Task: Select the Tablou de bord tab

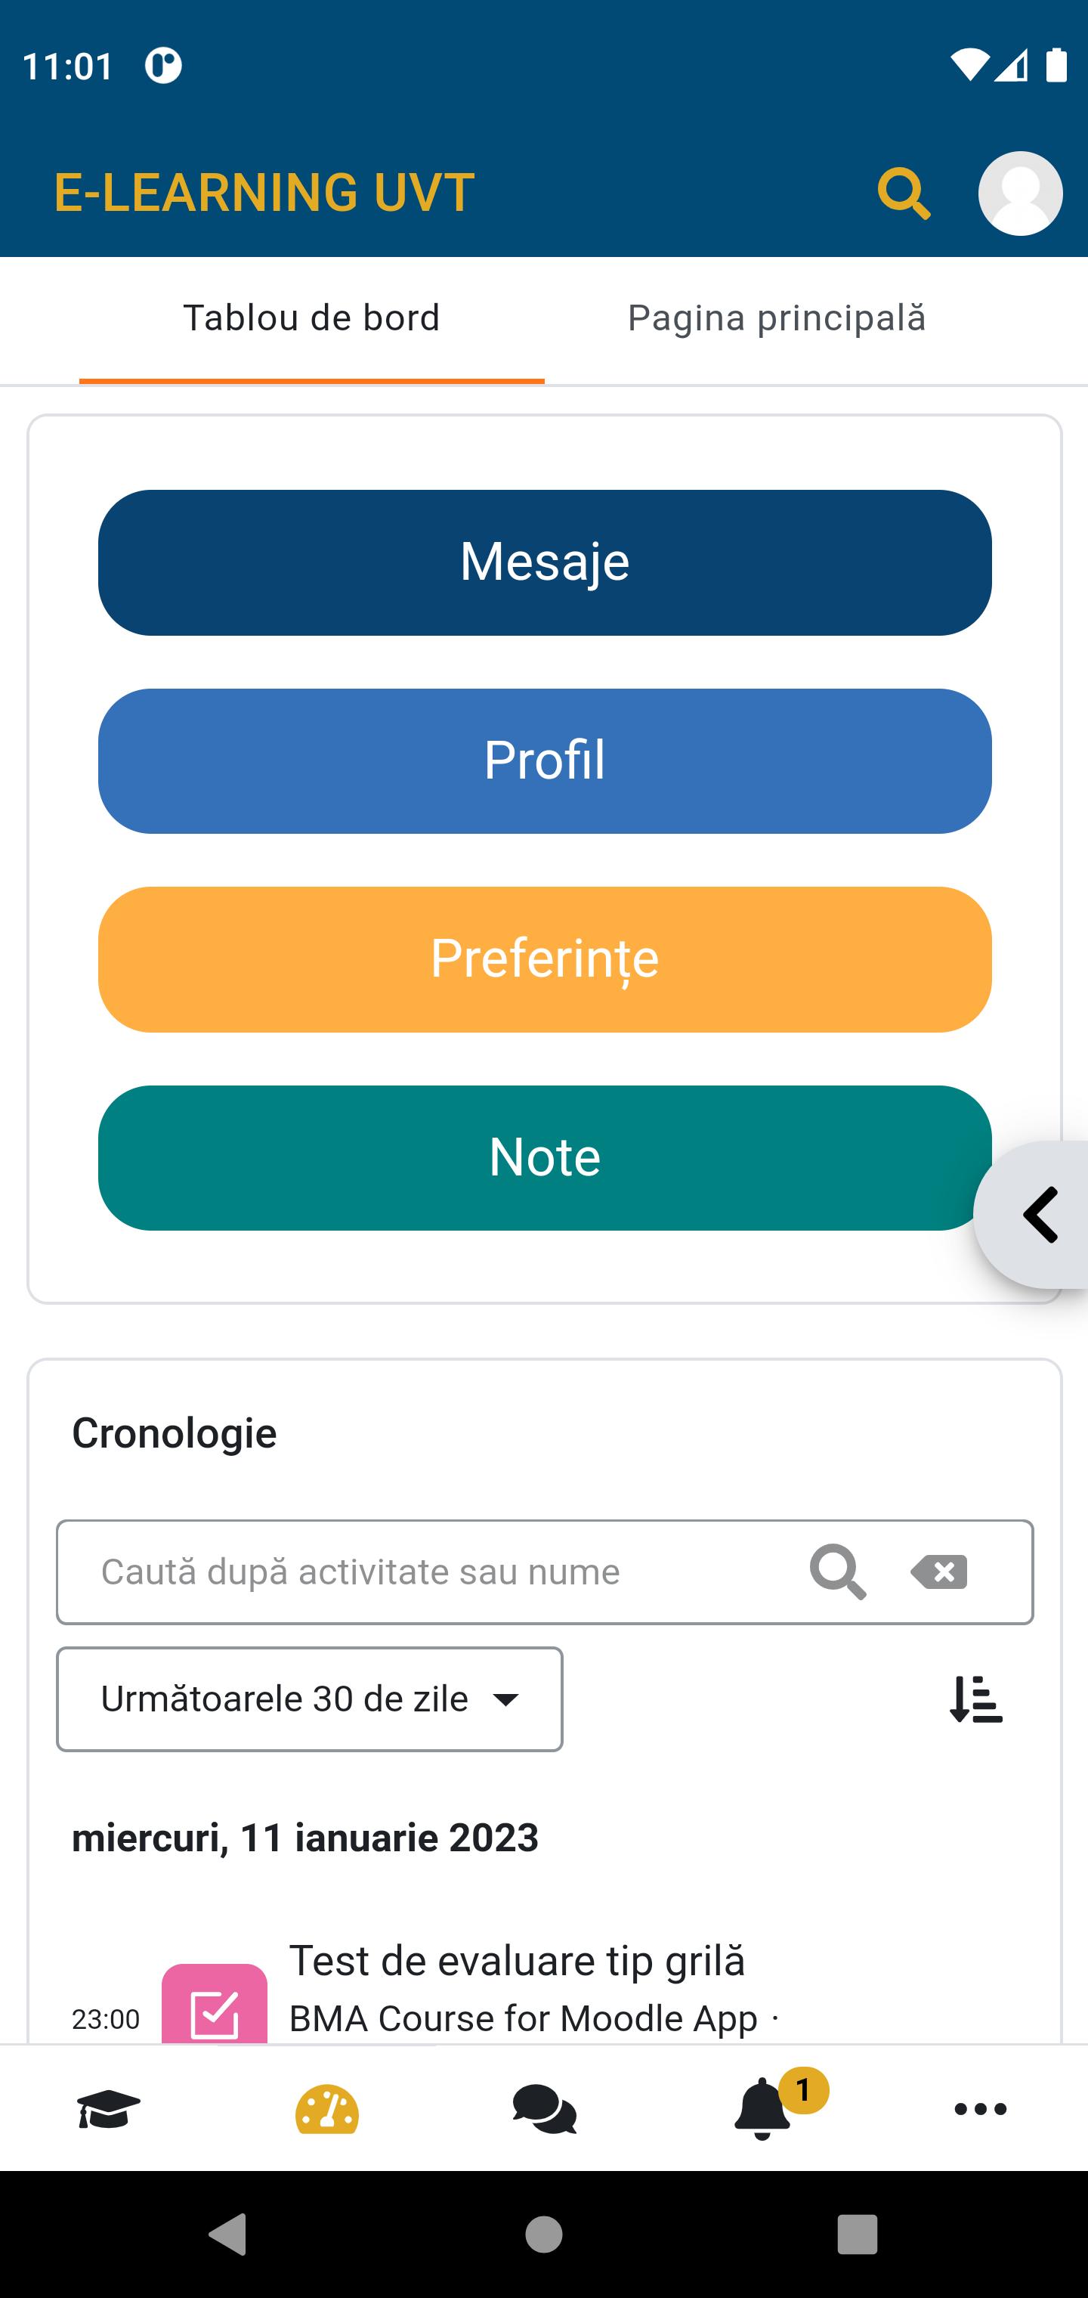Action: [311, 318]
